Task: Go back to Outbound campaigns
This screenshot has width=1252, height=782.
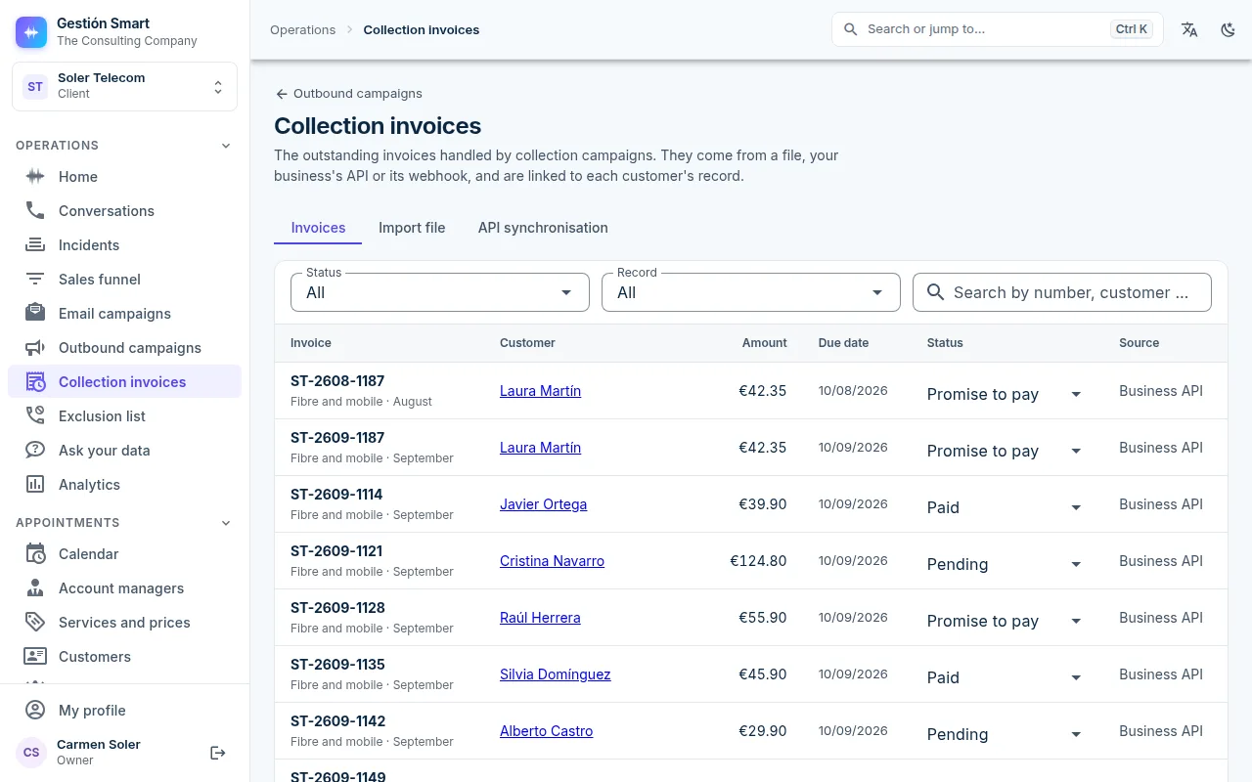Action: click(x=349, y=94)
